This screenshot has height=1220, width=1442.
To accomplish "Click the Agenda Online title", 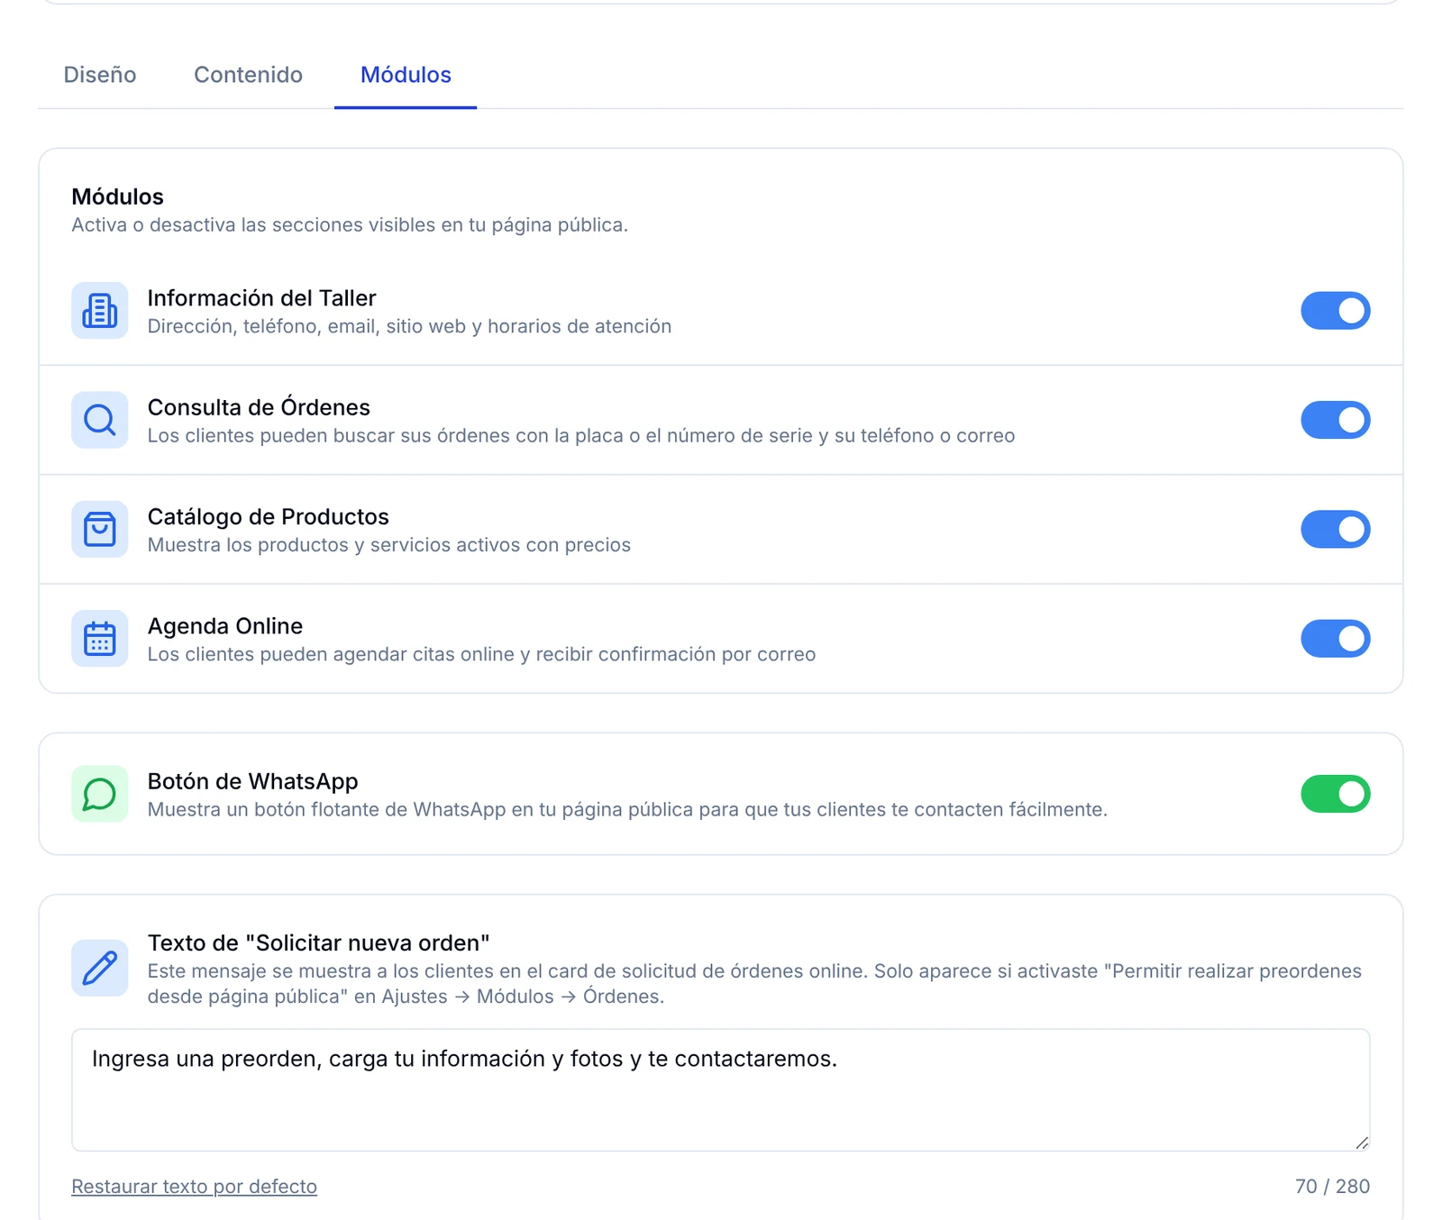I will 225,626.
